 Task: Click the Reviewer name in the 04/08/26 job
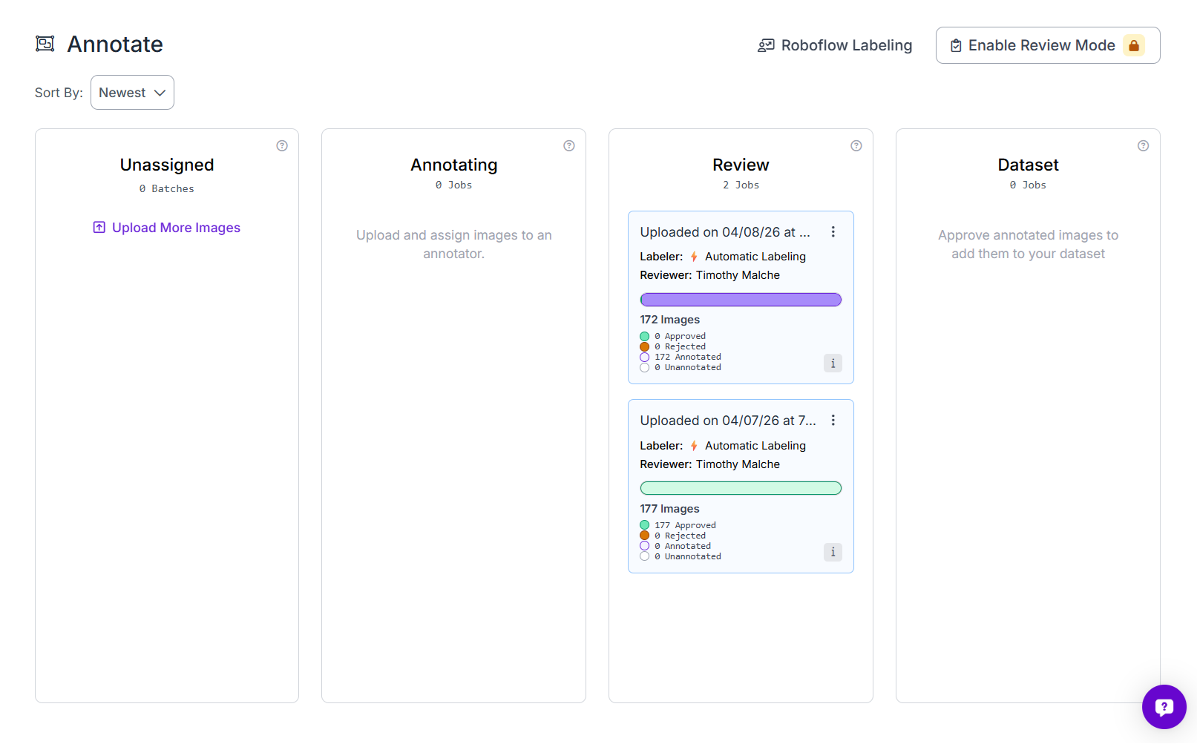click(738, 275)
